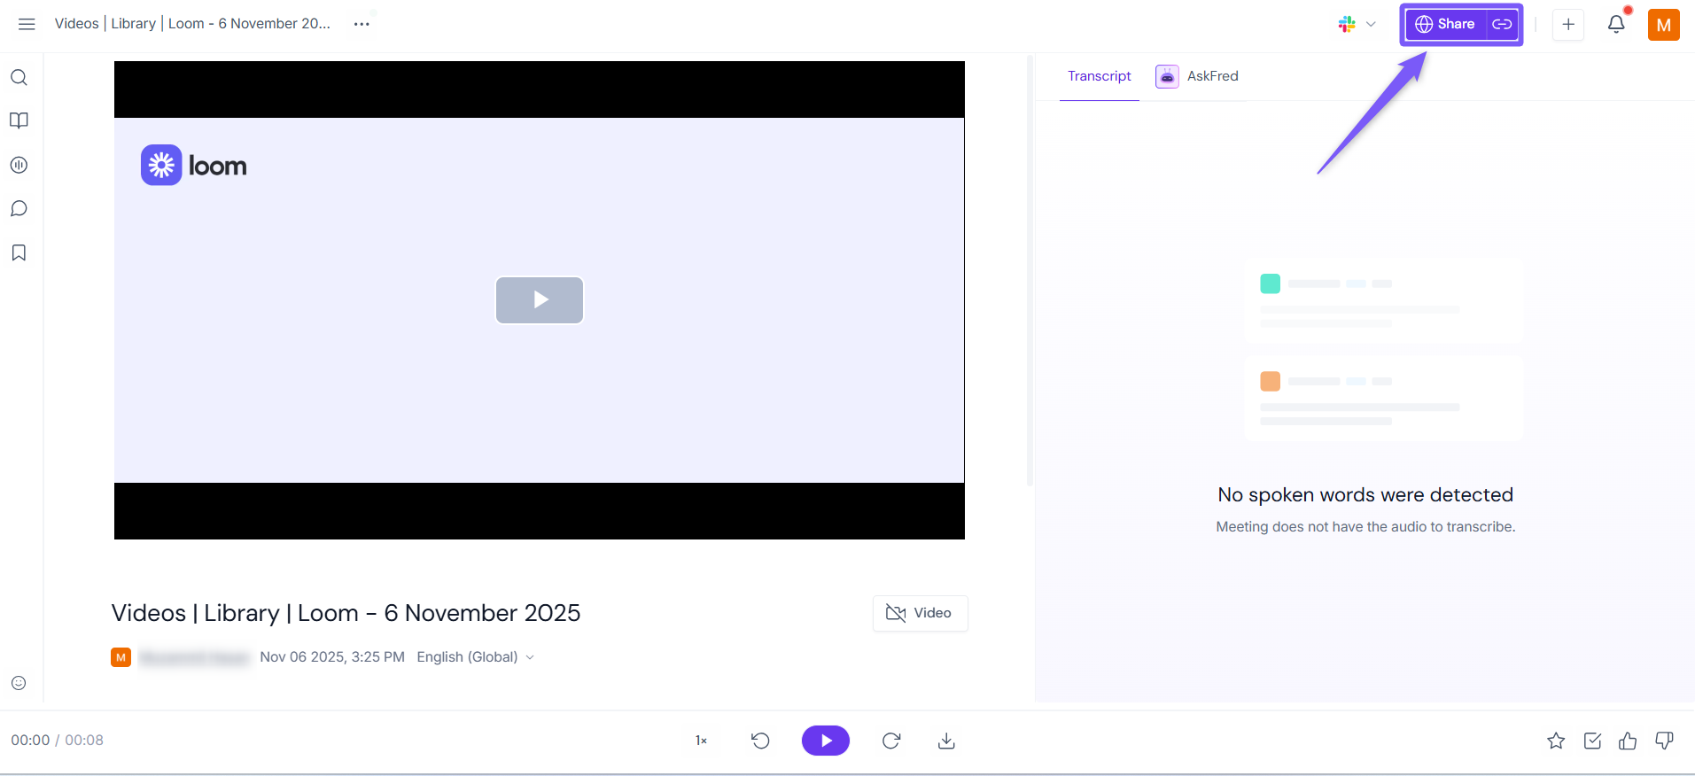Viewport: 1695px width, 776px height.
Task: Open the notifications bell
Action: (x=1616, y=24)
